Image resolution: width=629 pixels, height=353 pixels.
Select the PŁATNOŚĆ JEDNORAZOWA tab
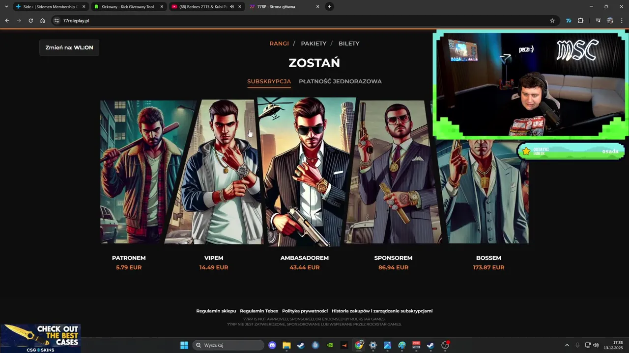point(340,81)
